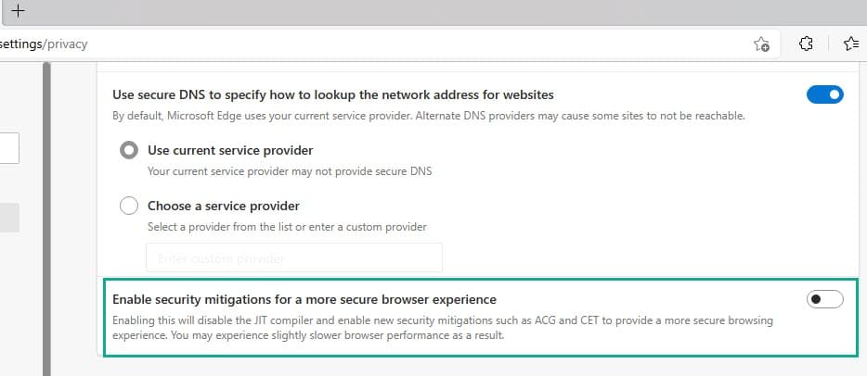867x376 pixels.
Task: Click the settings sidebar scrollbar
Action: (x=45, y=222)
